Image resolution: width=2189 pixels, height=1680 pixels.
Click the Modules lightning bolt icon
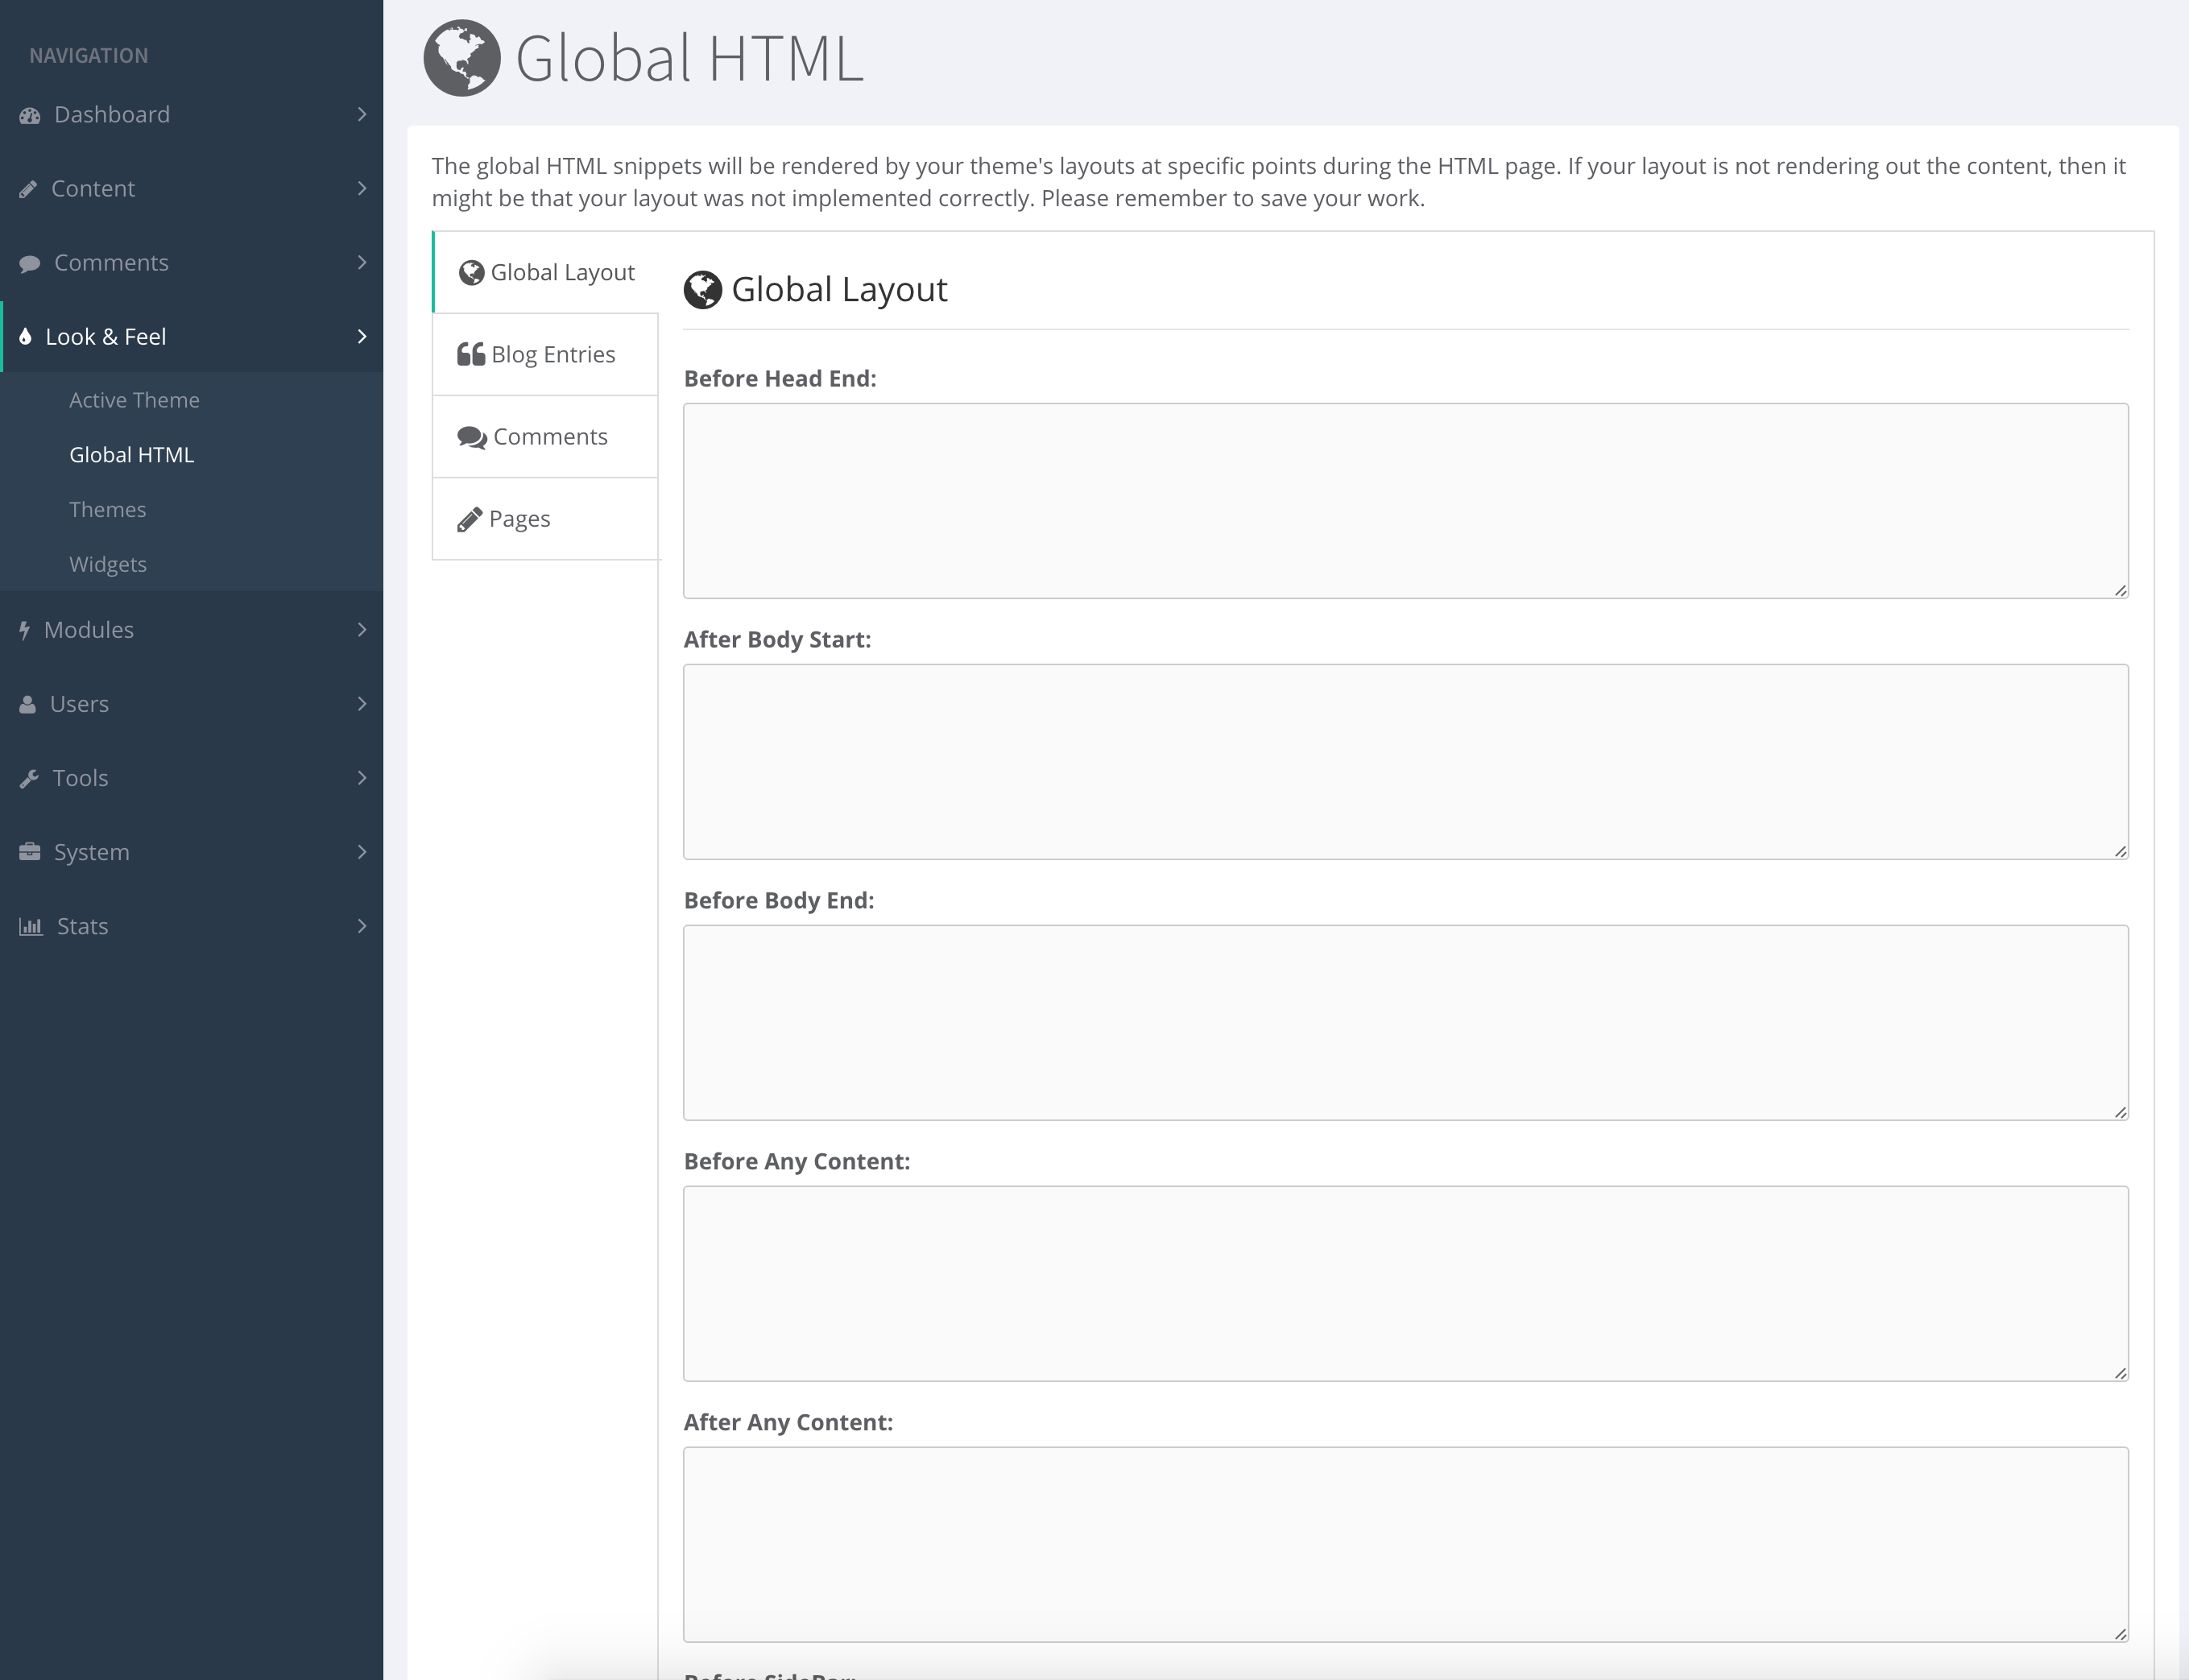click(x=24, y=630)
